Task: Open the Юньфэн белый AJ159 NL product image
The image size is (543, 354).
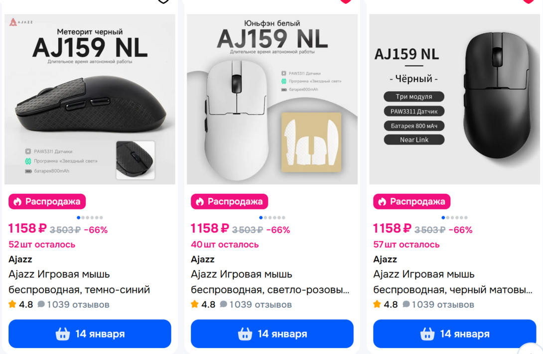Action: coord(272,100)
